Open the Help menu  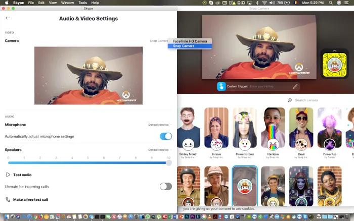coord(95,3)
